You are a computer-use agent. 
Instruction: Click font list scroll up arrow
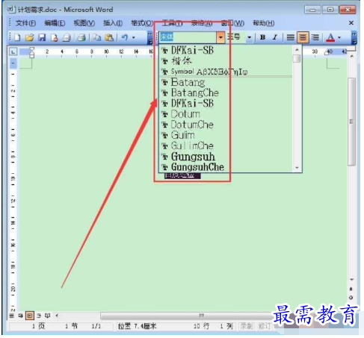coord(297,50)
